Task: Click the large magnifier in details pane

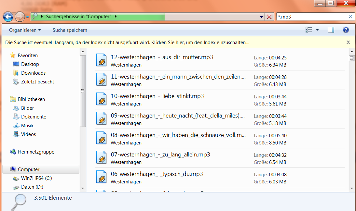Action: 19,202
